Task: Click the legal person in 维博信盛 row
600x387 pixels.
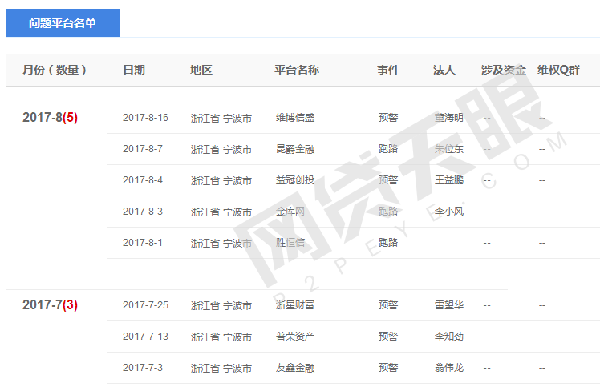Action: [449, 118]
